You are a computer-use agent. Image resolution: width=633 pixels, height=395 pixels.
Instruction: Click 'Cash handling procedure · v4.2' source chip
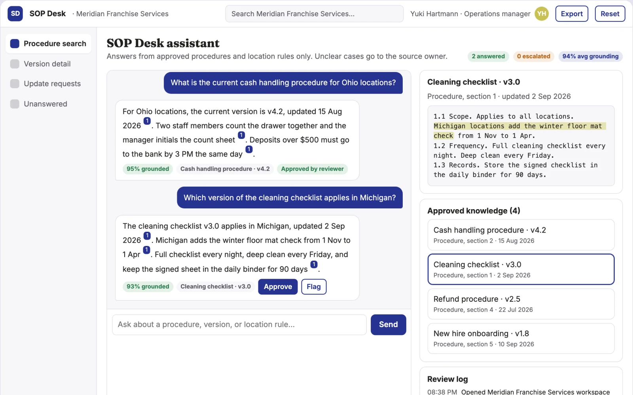point(225,169)
